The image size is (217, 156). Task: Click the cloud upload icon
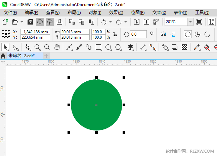pos(50,22)
